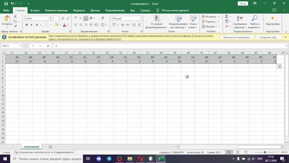Click the Cut scissors icon
The width and height of the screenshot is (289, 163).
[15, 17]
